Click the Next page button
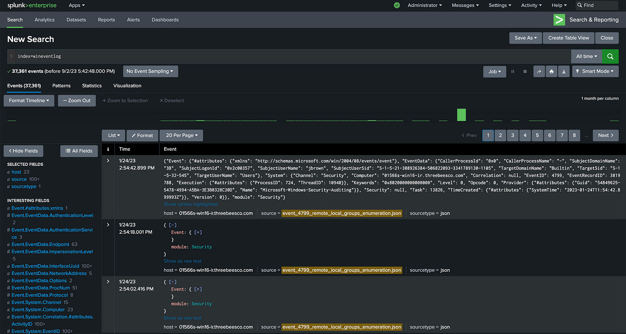 (606, 135)
